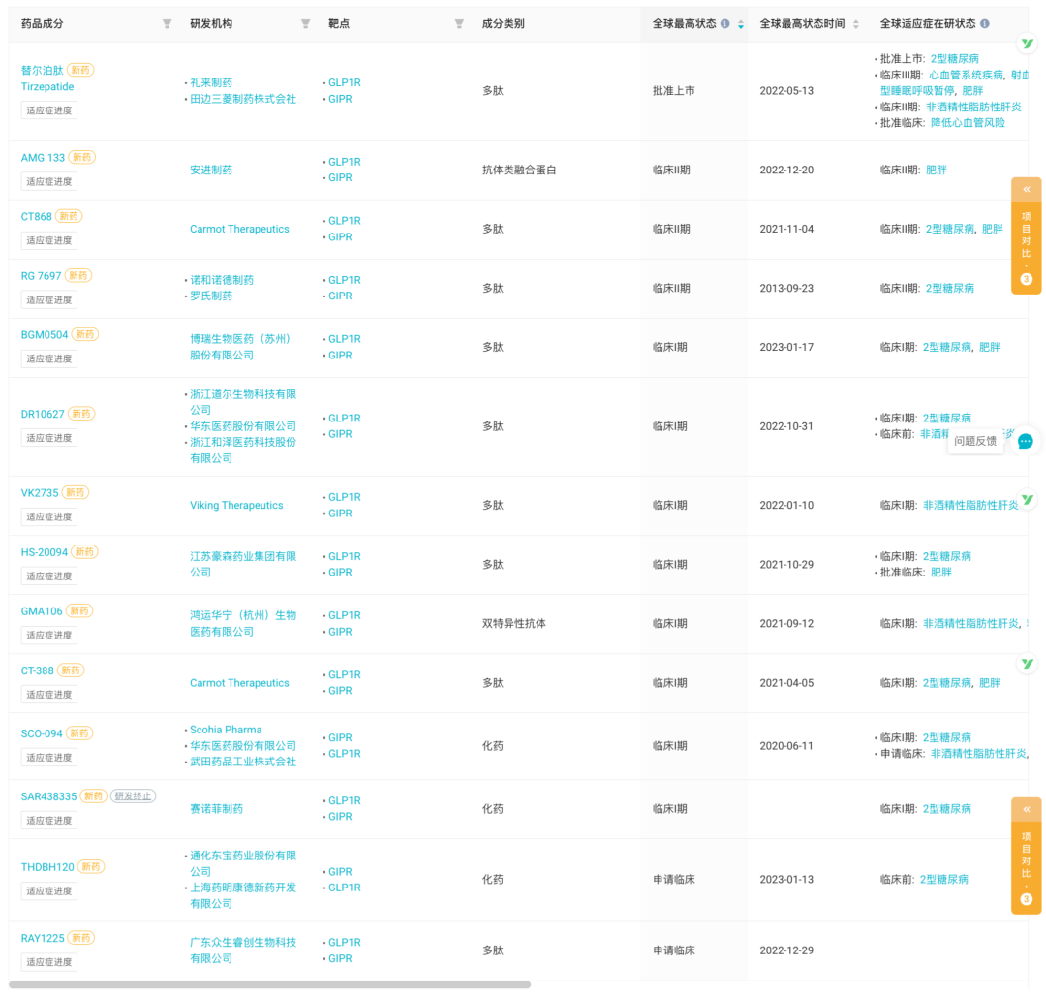Click info icon beside 全球适应症在研状态 header

click(x=985, y=24)
